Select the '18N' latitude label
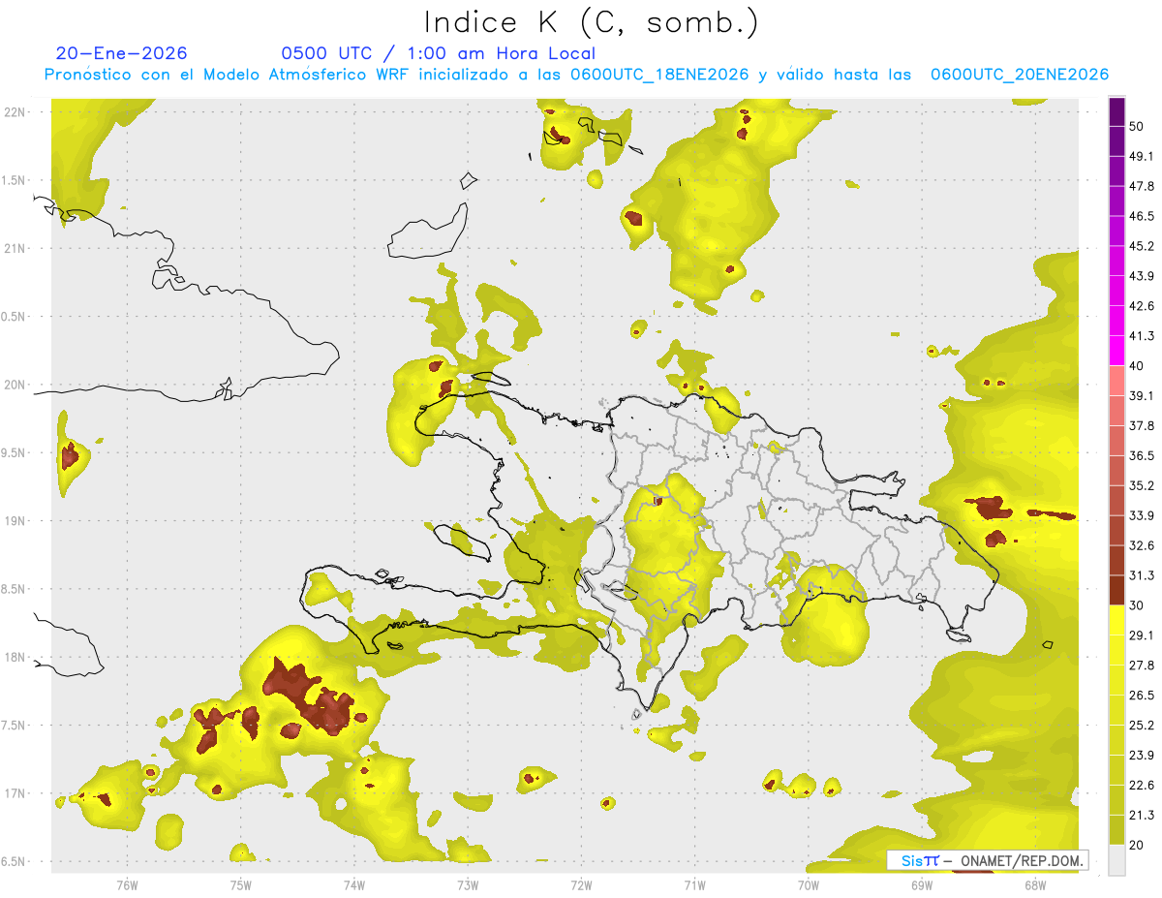Image resolution: width=1162 pixels, height=898 pixels. (x=15, y=657)
